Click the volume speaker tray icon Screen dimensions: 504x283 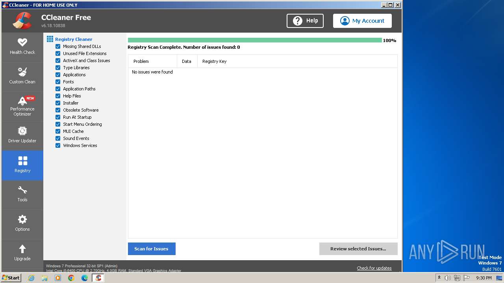[x=448, y=278]
